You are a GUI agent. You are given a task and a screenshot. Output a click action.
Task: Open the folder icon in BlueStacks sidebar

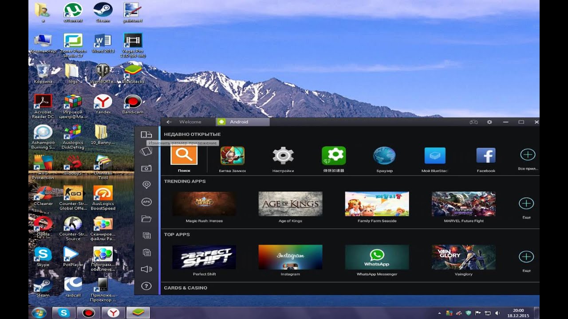click(x=146, y=218)
